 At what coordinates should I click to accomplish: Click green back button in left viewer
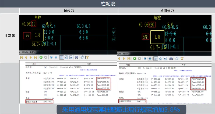[41, 57]
